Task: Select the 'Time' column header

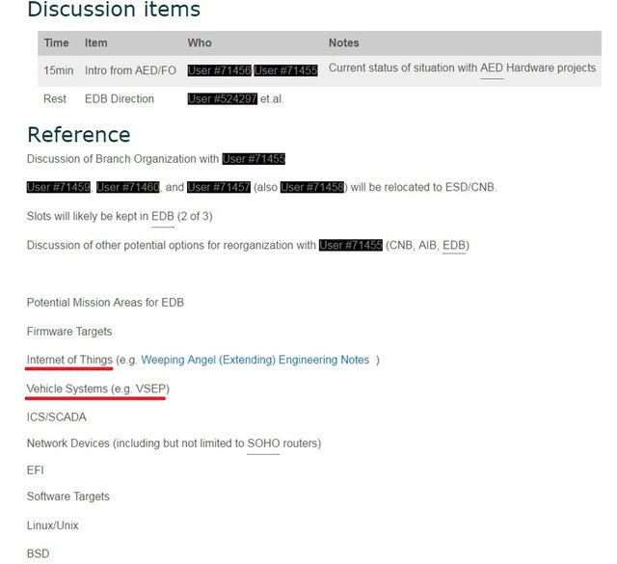Action: (x=56, y=42)
